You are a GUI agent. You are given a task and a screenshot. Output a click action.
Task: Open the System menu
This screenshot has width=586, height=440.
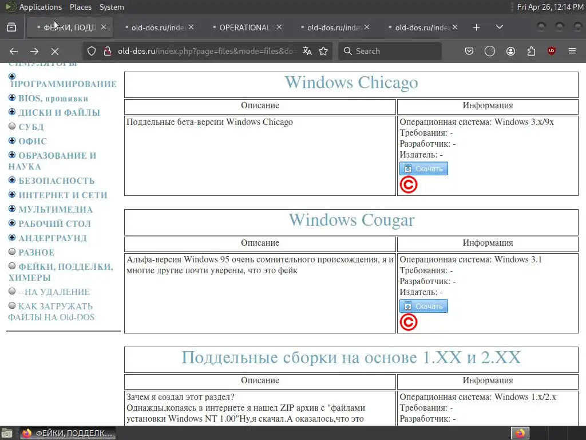(x=112, y=7)
